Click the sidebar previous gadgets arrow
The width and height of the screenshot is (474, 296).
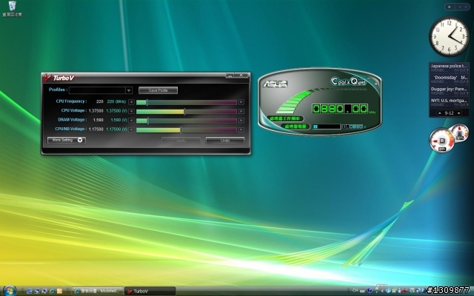click(x=459, y=7)
